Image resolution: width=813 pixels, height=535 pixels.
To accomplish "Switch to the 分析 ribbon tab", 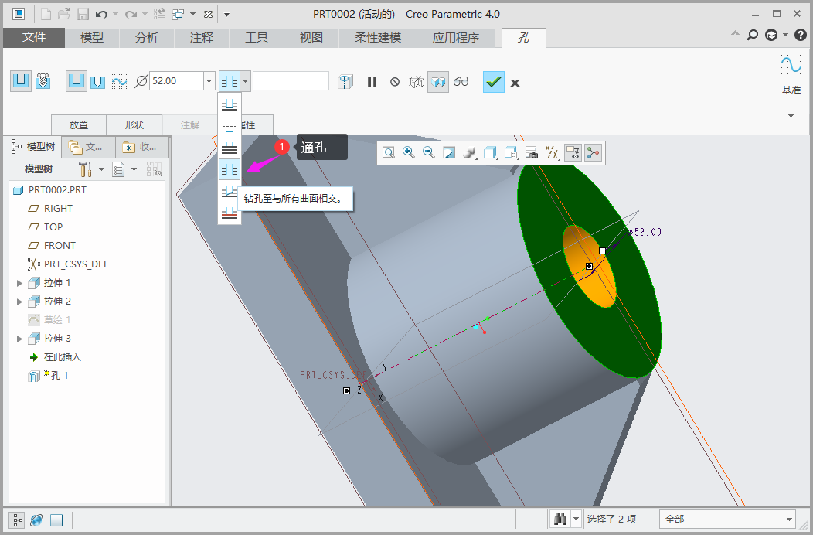I will [146, 38].
